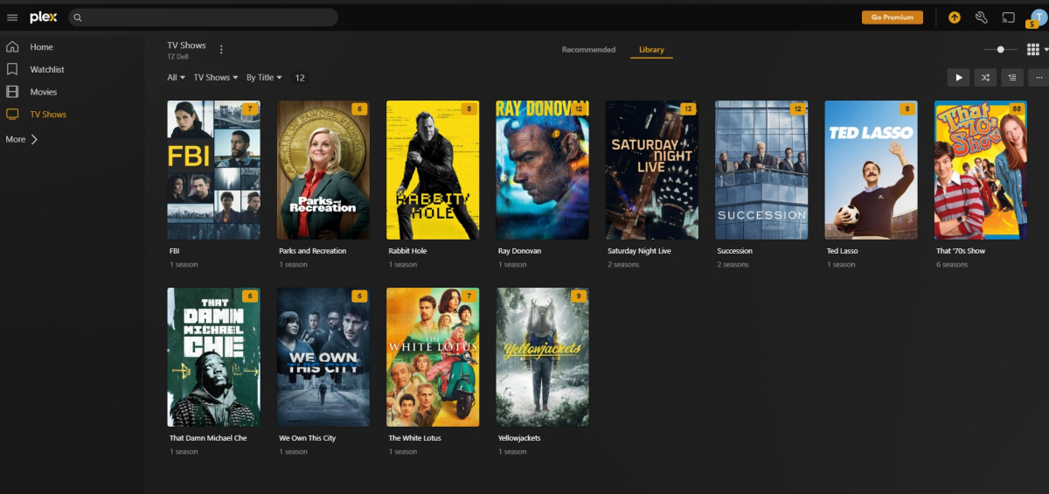Click the Parks and Recreation title link
Image resolution: width=1049 pixels, height=494 pixels.
(313, 251)
